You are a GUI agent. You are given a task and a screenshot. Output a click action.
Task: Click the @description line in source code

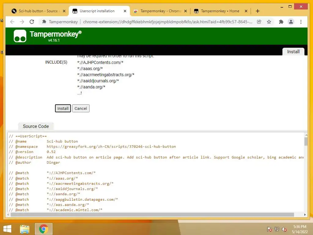pos(156,157)
